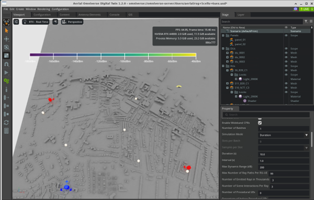This screenshot has width=314, height=200.
Task: Click the dBm color scale bar
Action: [113, 54]
